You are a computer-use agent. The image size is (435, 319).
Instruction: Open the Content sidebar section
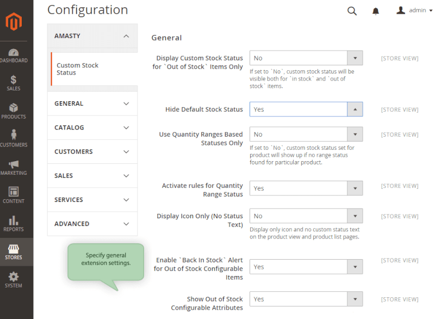(14, 196)
